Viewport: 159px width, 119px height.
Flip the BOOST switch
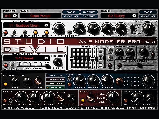[x=70, y=32]
